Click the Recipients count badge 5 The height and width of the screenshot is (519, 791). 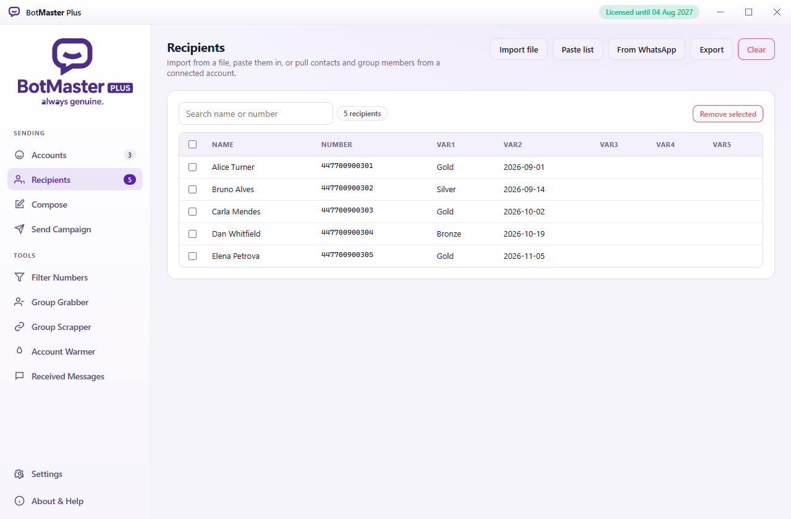pyautogui.click(x=130, y=180)
